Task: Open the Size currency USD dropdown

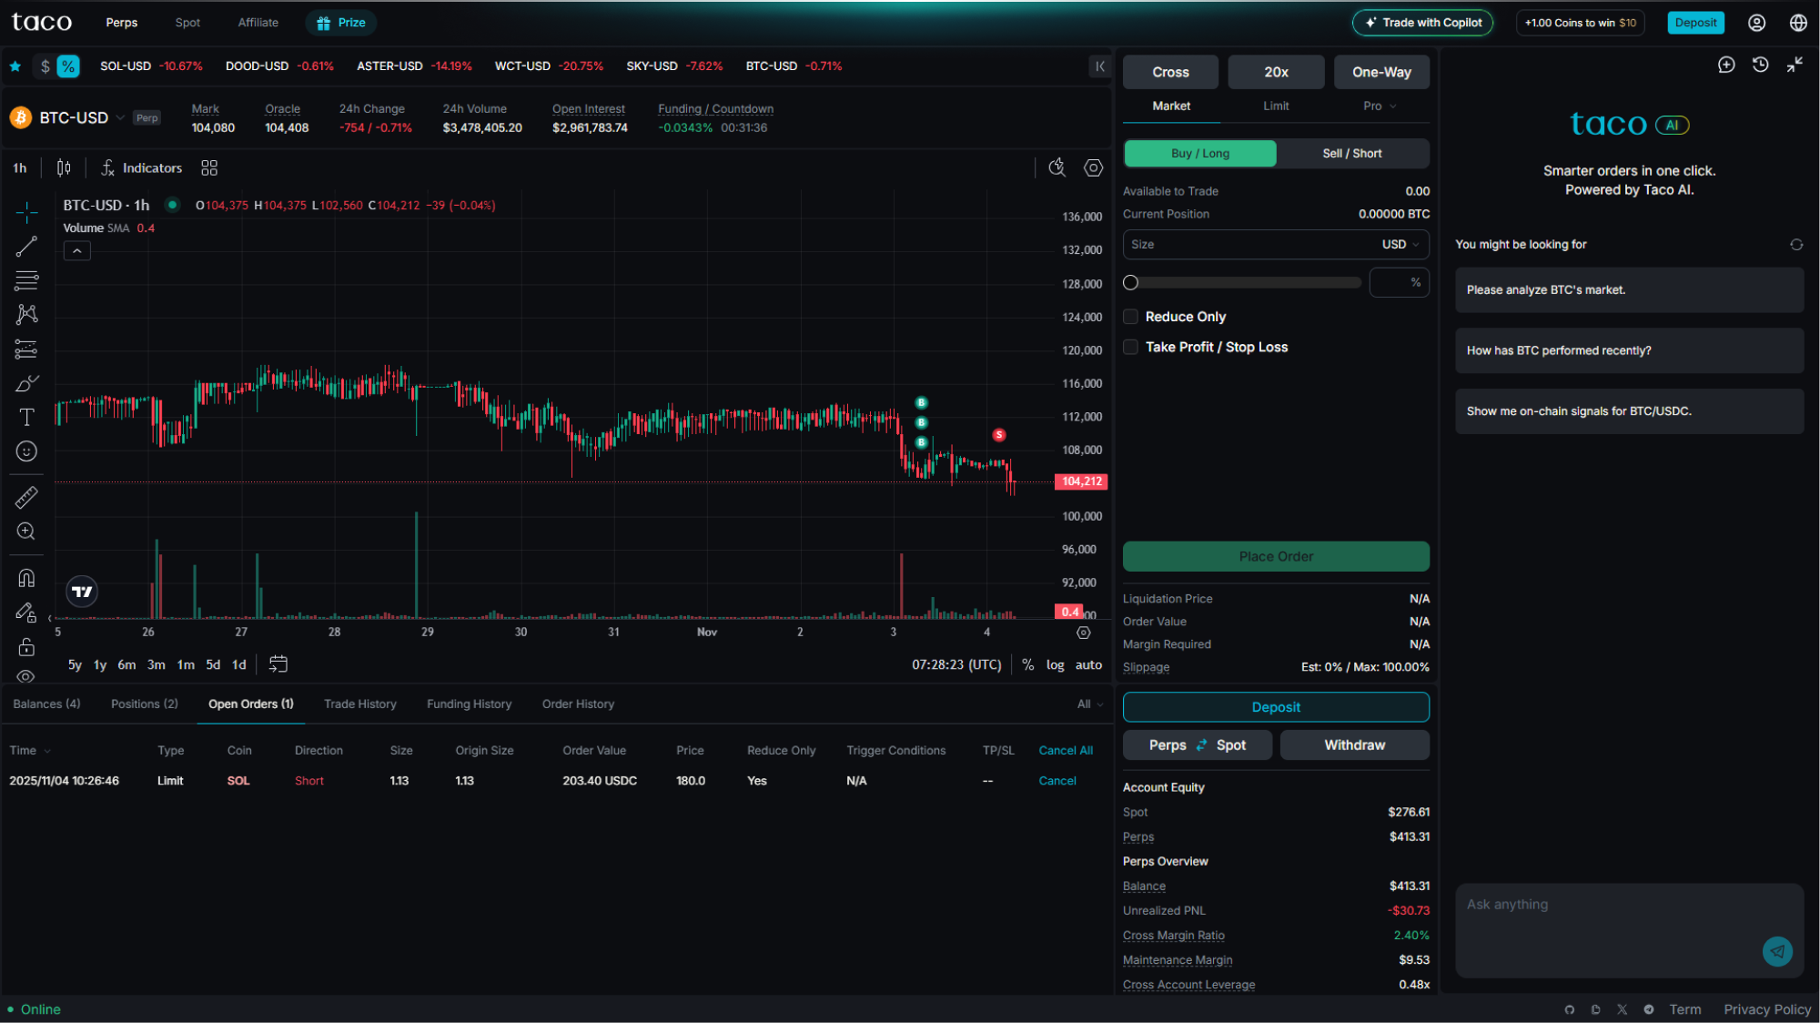Action: 1399,244
